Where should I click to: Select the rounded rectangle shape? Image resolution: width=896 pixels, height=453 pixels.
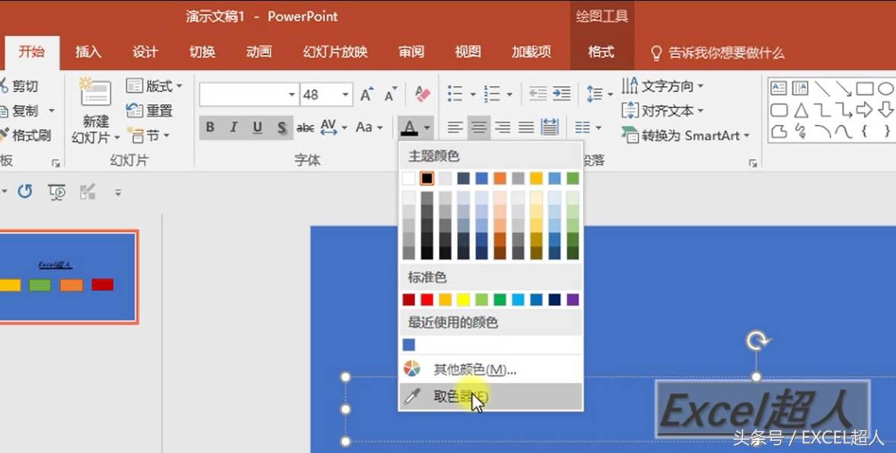[779, 110]
